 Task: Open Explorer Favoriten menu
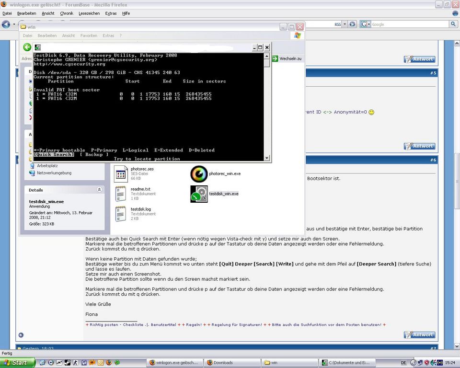pos(89,35)
